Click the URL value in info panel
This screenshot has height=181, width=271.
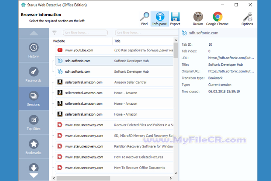click(x=231, y=58)
